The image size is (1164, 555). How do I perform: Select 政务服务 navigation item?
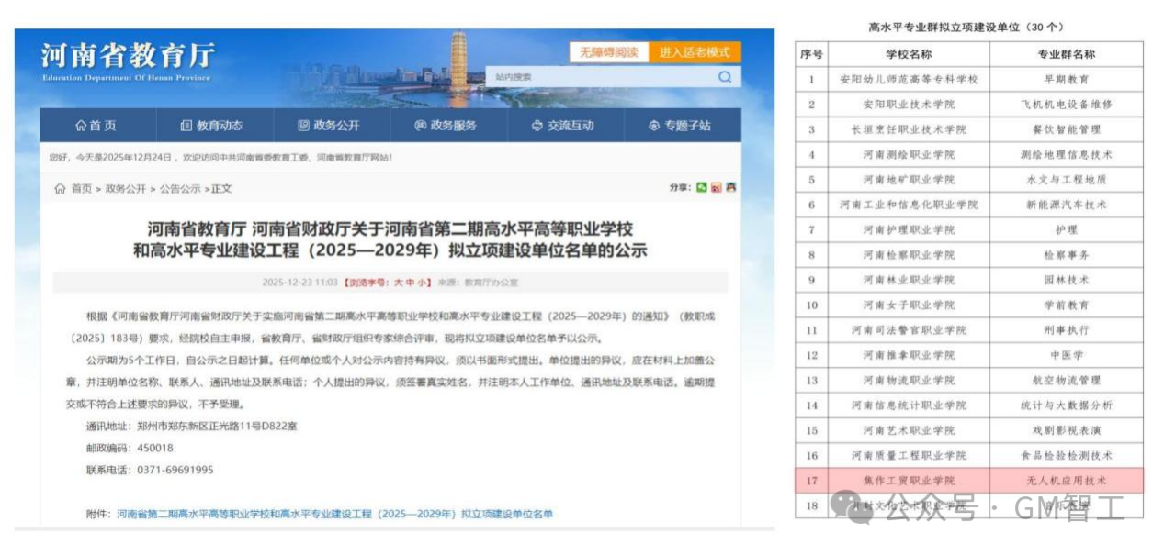pos(445,126)
